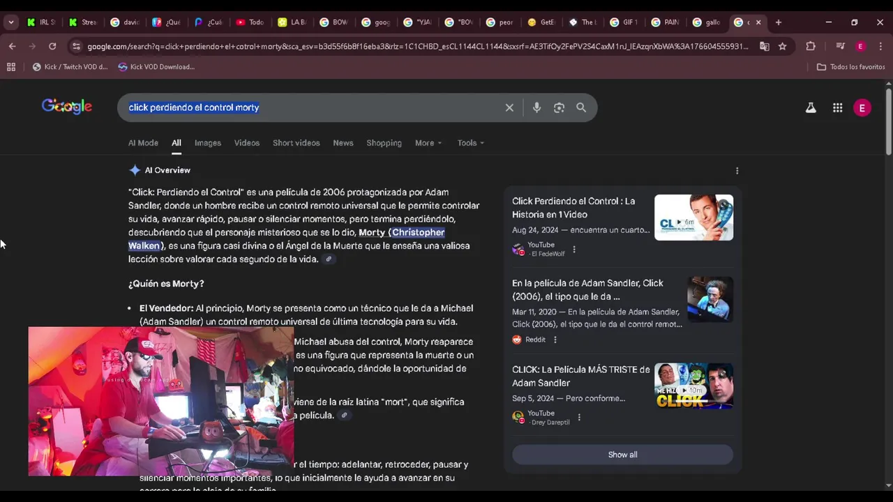The width and height of the screenshot is (893, 502).
Task: Bookmark this page with the star icon
Action: click(783, 47)
